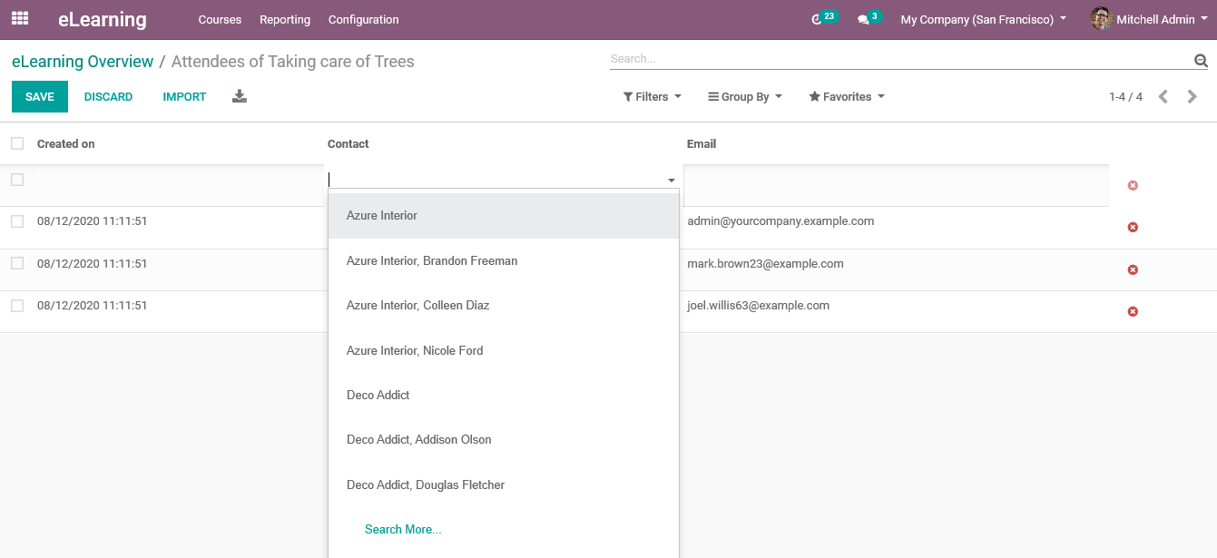Open the Favorites dropdown

846,96
